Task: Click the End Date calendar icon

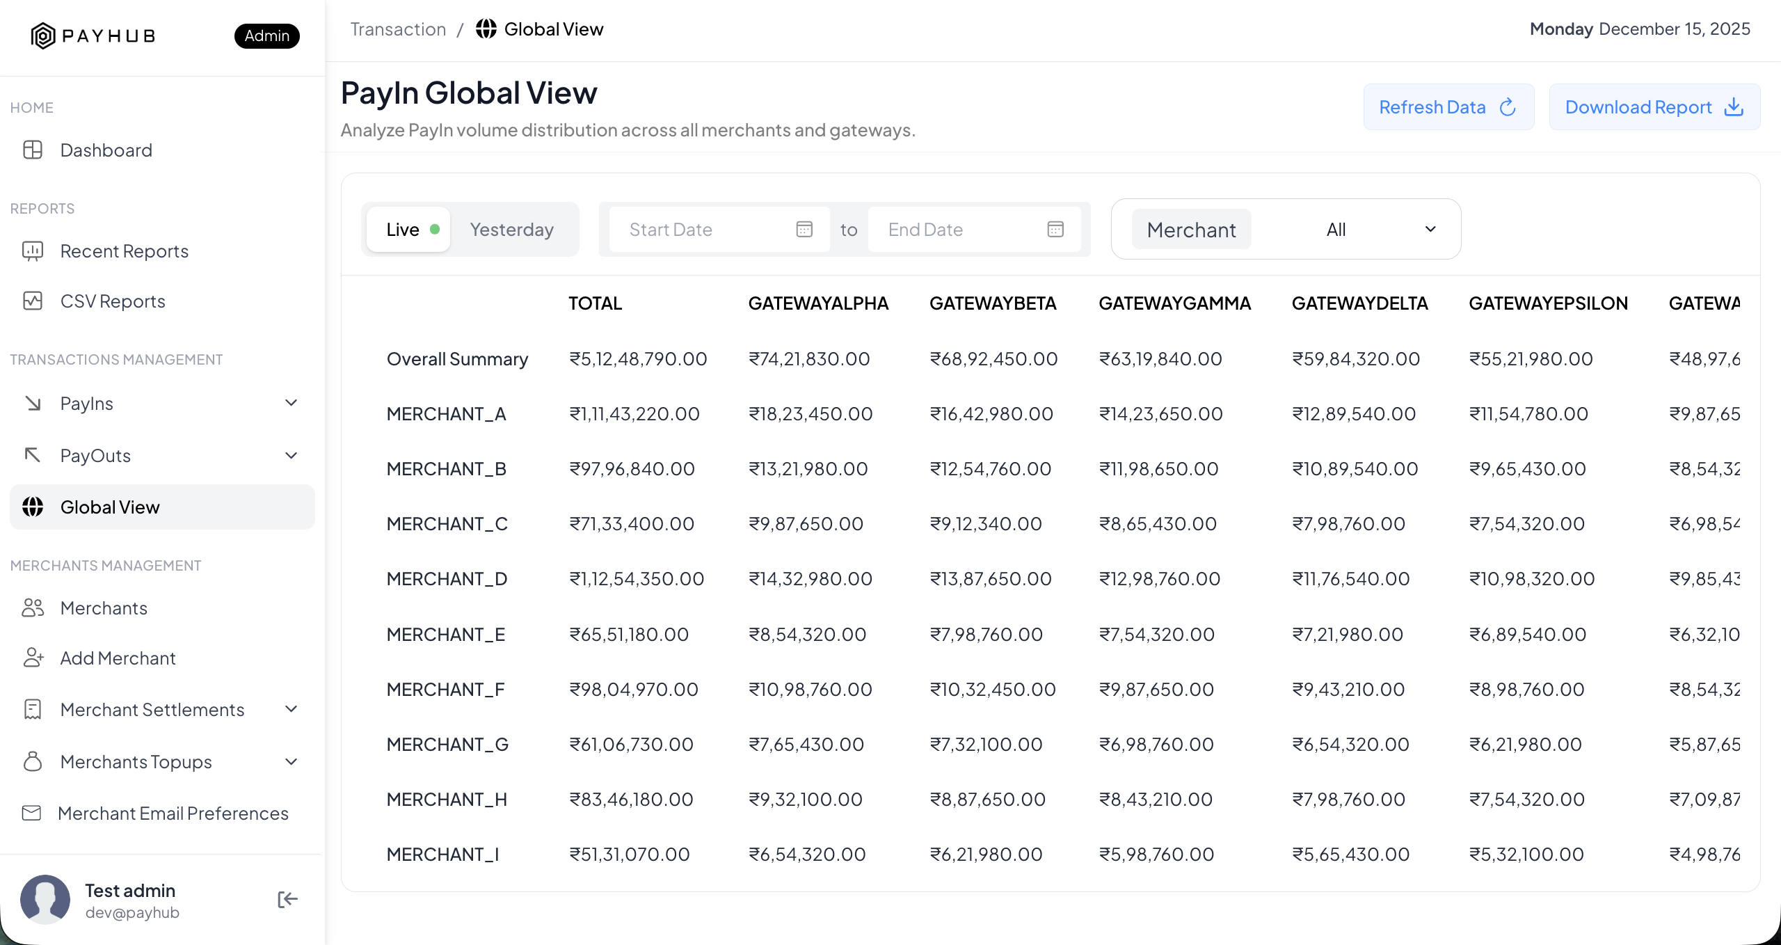Action: pos(1055,230)
